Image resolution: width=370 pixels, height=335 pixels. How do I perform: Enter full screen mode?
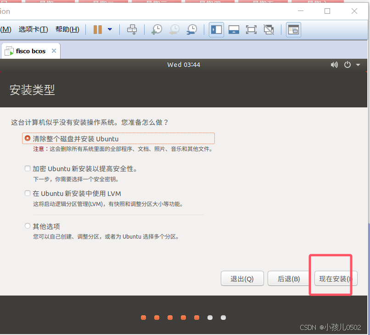click(x=251, y=29)
